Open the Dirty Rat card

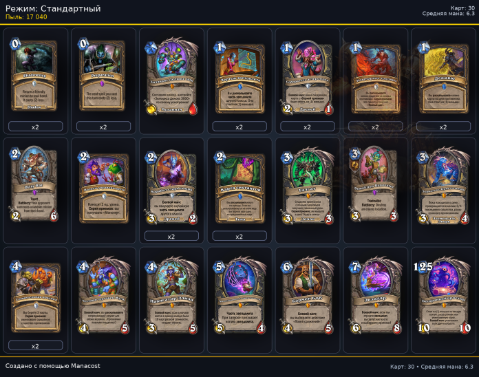click(34, 184)
